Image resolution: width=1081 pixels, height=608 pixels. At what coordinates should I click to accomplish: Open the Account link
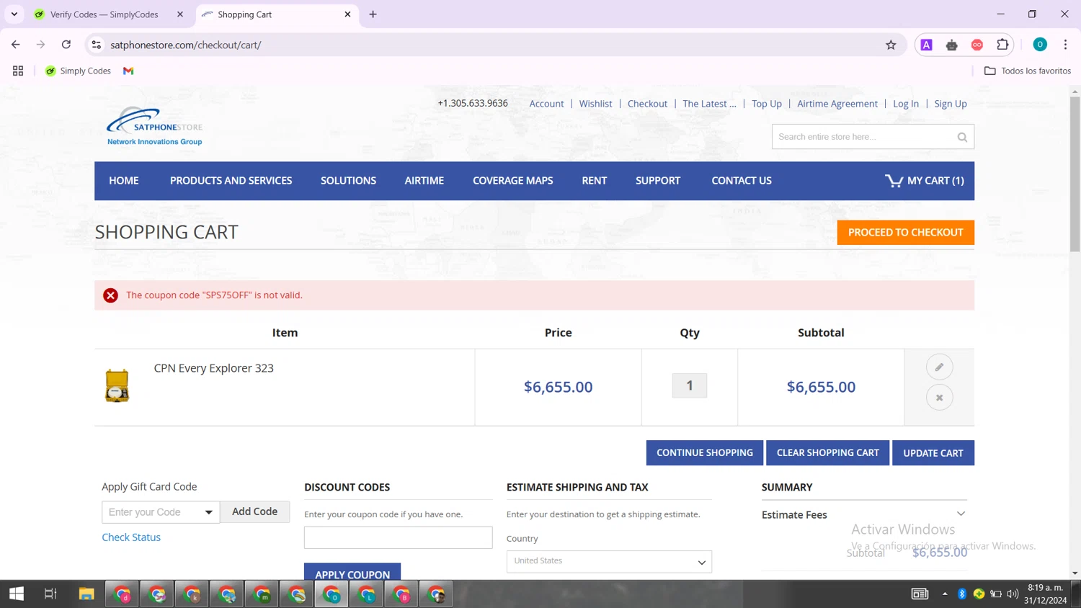[x=546, y=104]
